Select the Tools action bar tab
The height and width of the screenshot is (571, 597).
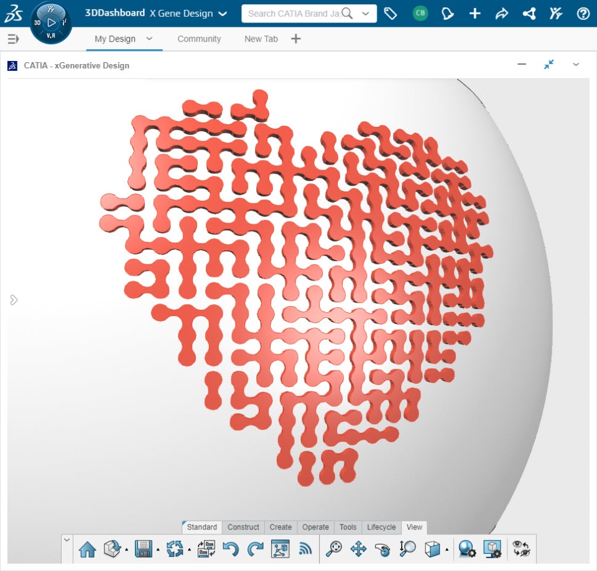348,527
